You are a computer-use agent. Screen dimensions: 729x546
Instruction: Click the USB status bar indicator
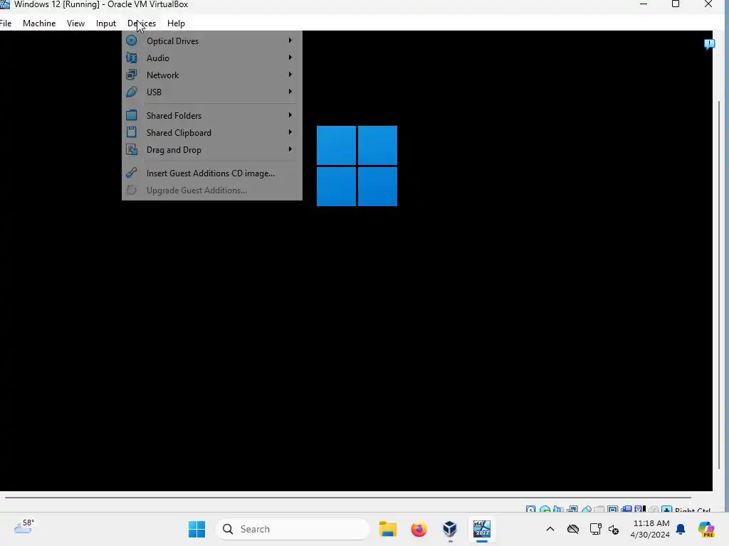(x=587, y=509)
